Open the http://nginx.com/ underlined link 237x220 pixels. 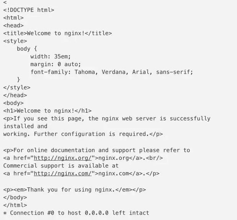(x=63, y=173)
